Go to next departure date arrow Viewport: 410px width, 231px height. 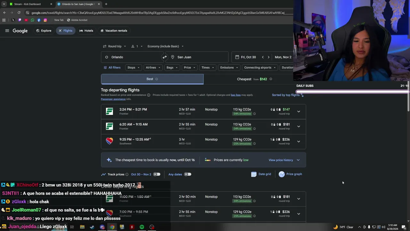tap(268, 57)
